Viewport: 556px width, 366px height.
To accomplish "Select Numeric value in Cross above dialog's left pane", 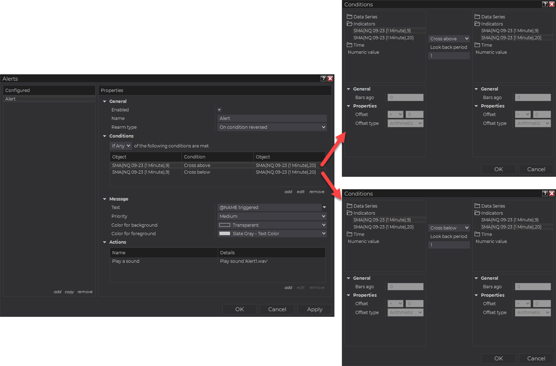I will tap(363, 52).
